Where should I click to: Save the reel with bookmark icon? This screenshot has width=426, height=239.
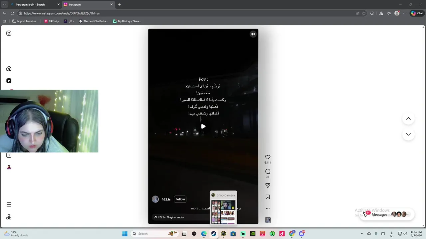(268, 197)
